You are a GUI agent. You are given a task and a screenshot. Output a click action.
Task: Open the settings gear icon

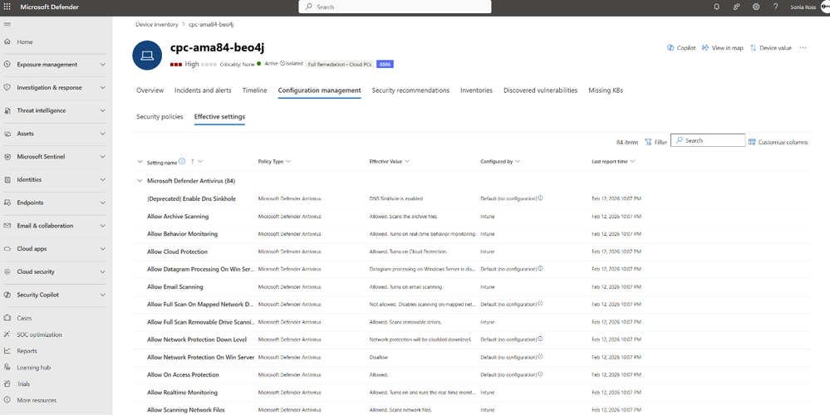[x=756, y=7]
